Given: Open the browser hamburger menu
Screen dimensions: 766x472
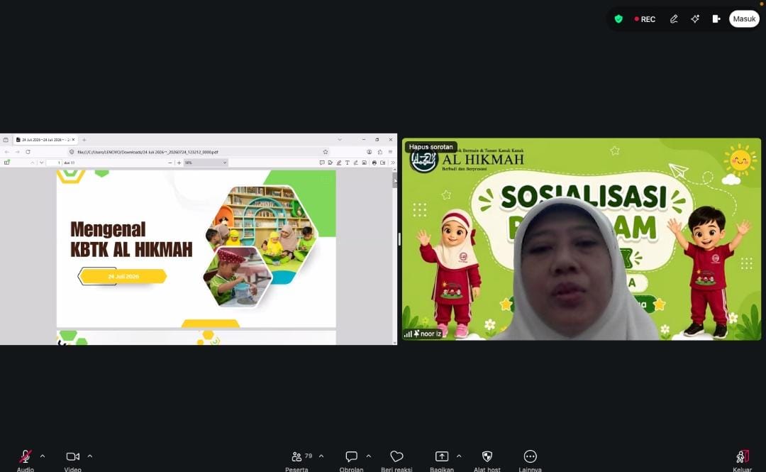Looking at the screenshot, I should [390, 152].
